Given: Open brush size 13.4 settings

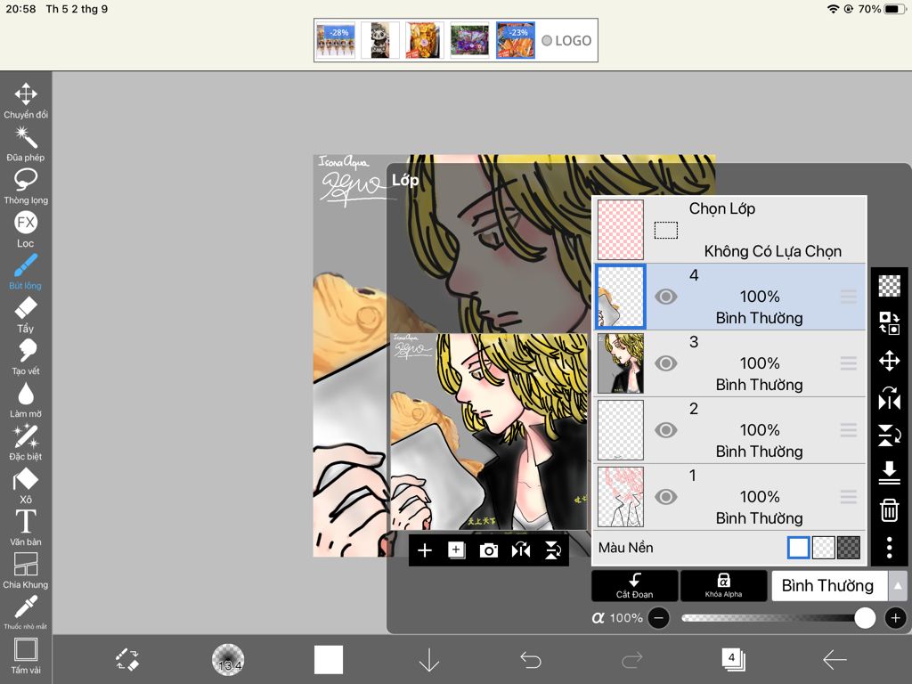Looking at the screenshot, I should (228, 660).
